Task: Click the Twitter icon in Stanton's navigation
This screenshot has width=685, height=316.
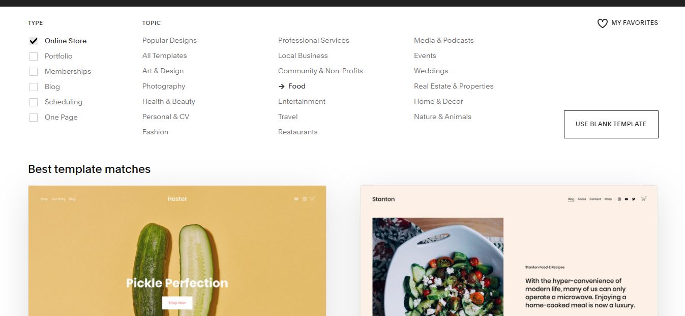Action: [x=633, y=199]
